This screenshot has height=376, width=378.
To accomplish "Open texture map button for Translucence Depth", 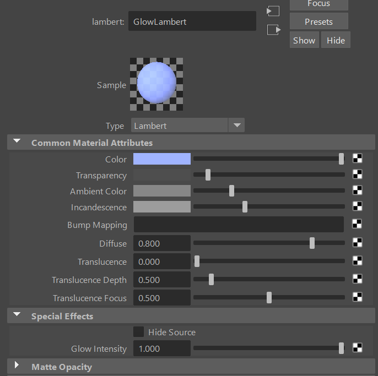I will tap(357, 279).
